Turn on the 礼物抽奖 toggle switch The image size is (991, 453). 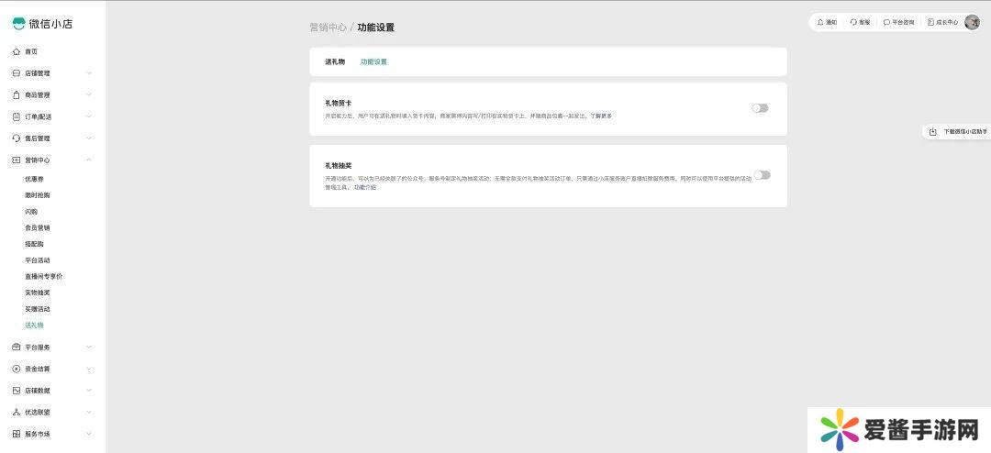tap(762, 175)
